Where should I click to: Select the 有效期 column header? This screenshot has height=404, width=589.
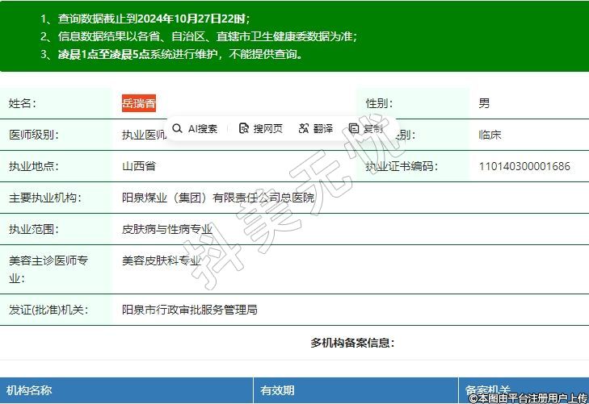point(277,390)
